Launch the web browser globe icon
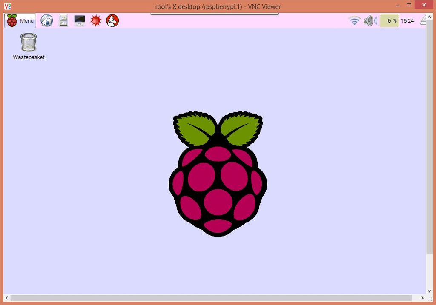 coord(47,20)
